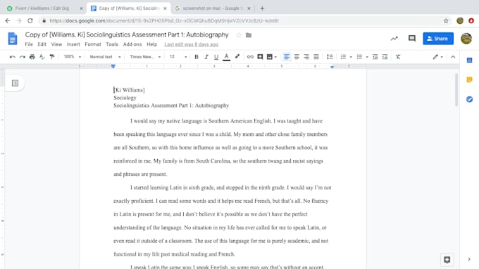Open the font size dropdown
This screenshot has height=269, width=479.
[x=178, y=57]
